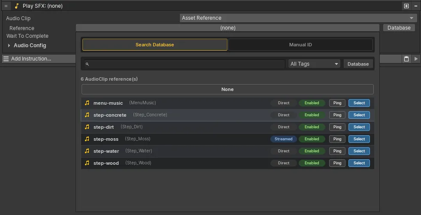Choose the None option button
421x215 pixels.
point(227,89)
